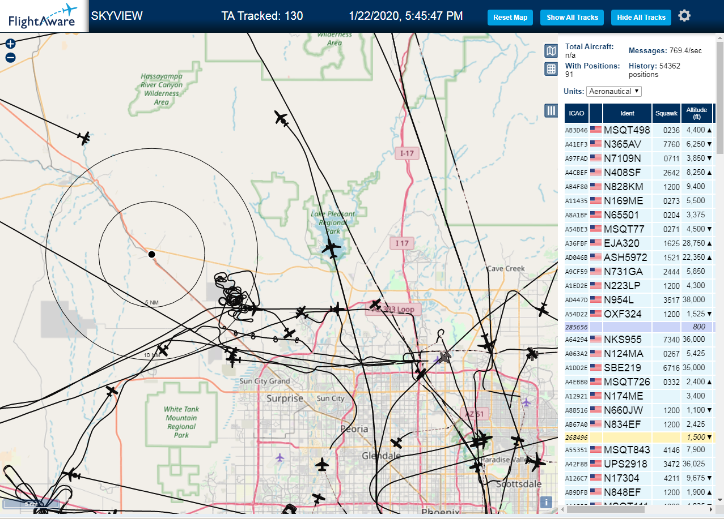
Task: Click Show All Tracks button
Action: pyautogui.click(x=572, y=18)
